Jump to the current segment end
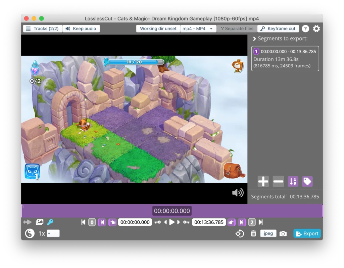344x268 pixels. tap(242, 222)
